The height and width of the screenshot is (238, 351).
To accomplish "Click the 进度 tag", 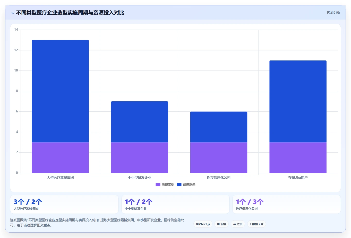I will coord(238,224).
